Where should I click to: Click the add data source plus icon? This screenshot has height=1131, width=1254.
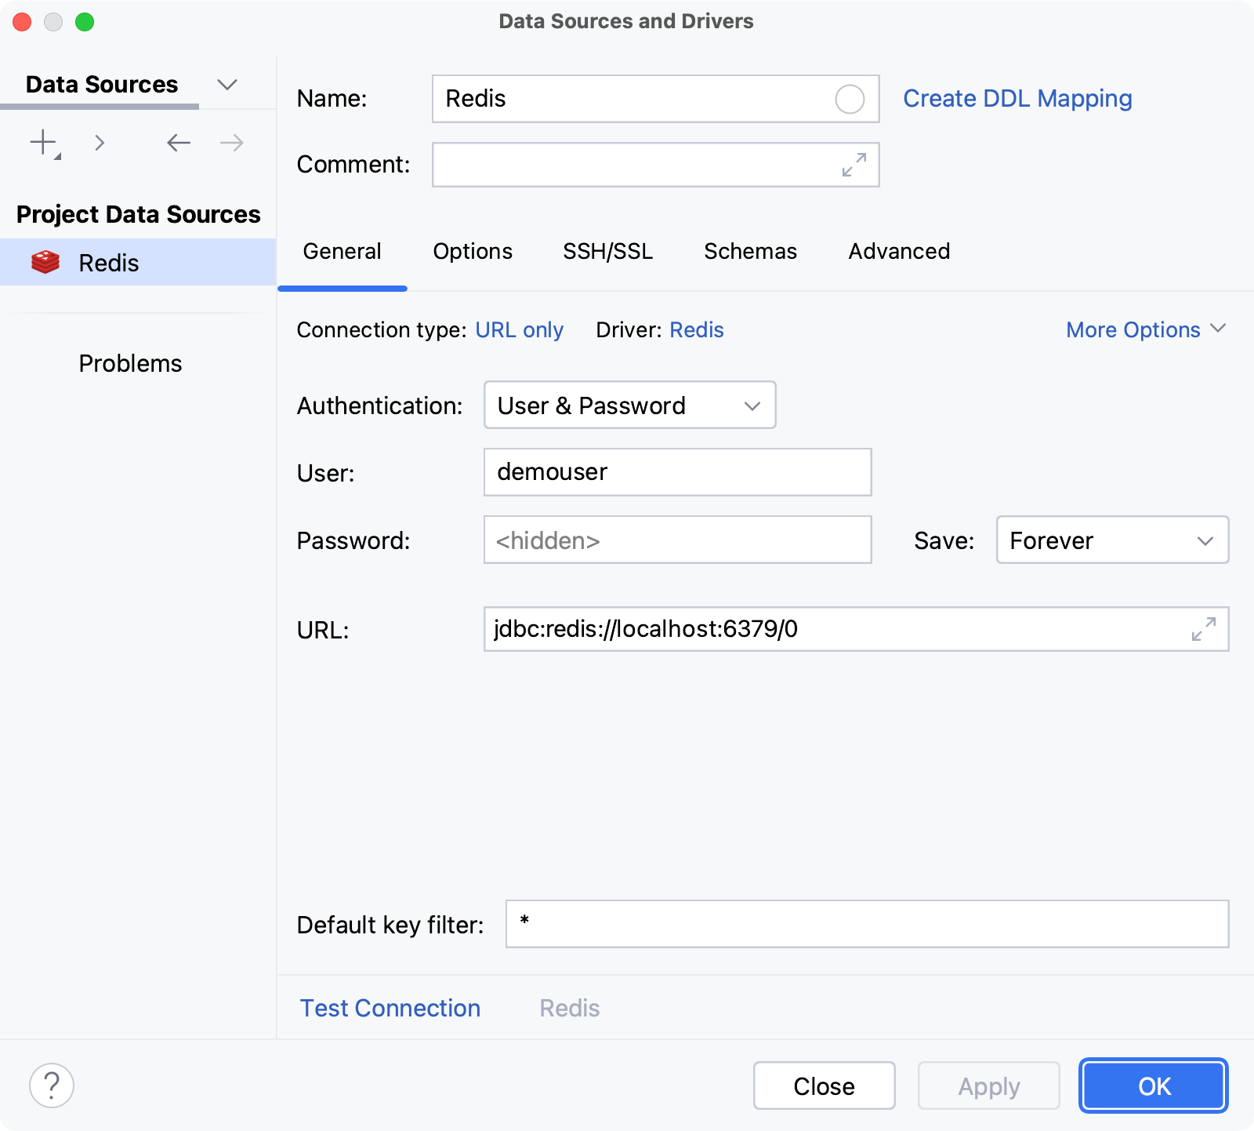[x=43, y=143]
